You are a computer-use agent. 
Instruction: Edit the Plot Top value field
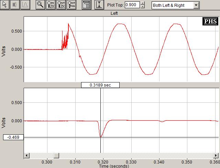pos(132,5)
